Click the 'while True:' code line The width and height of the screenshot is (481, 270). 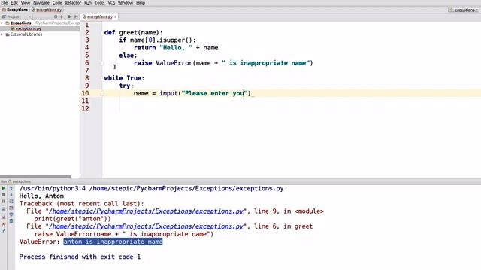pyautogui.click(x=124, y=78)
